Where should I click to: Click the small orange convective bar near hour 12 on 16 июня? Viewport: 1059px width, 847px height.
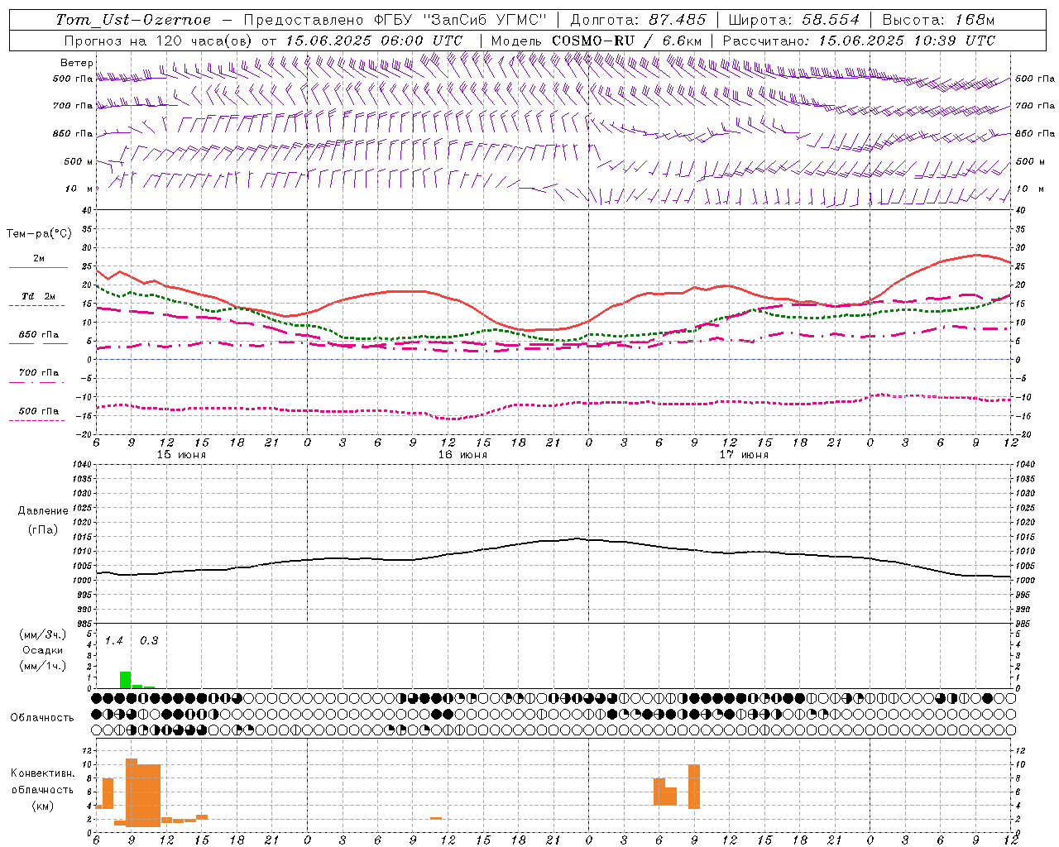(436, 818)
